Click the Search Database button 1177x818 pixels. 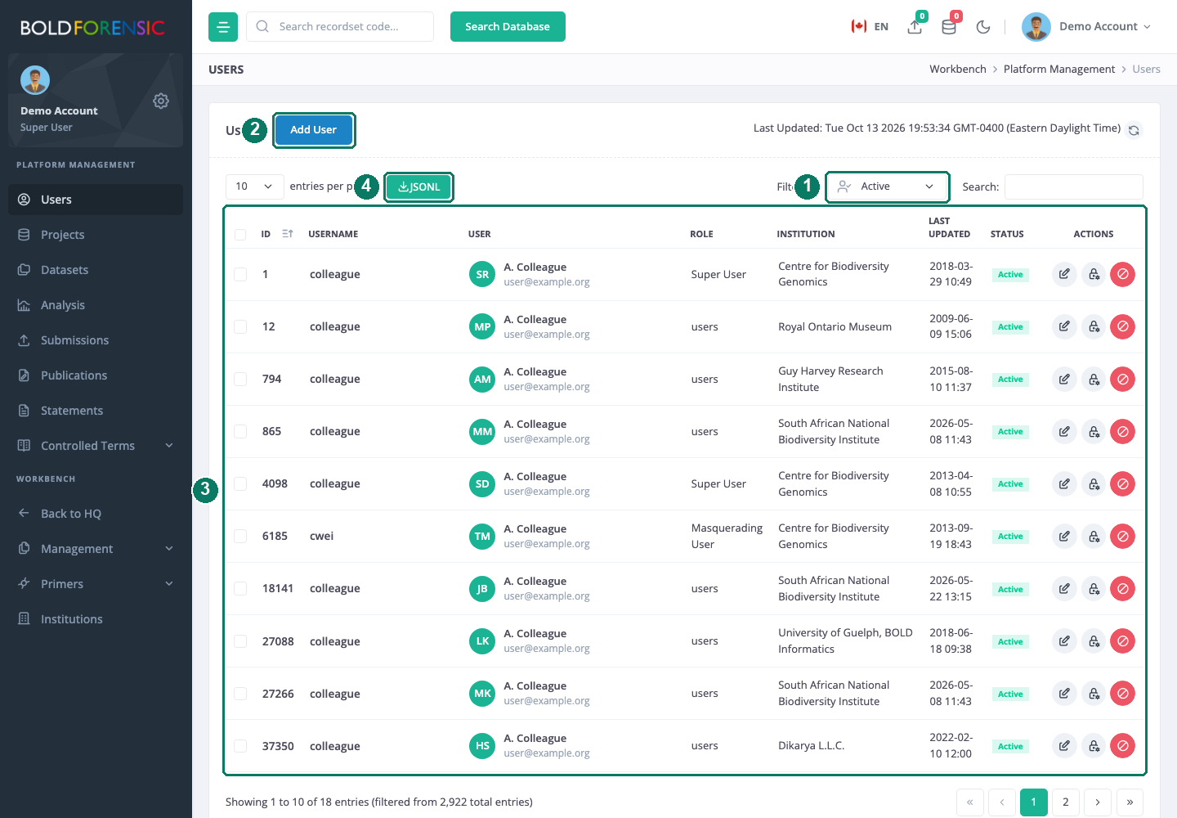(508, 27)
